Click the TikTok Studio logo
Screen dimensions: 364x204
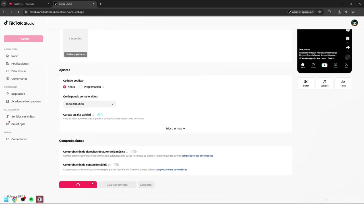[x=19, y=23]
